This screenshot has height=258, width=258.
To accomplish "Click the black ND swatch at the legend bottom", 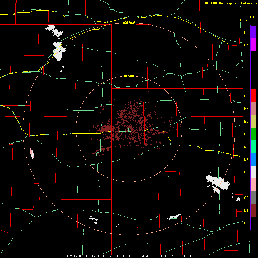I will click(253, 223).
